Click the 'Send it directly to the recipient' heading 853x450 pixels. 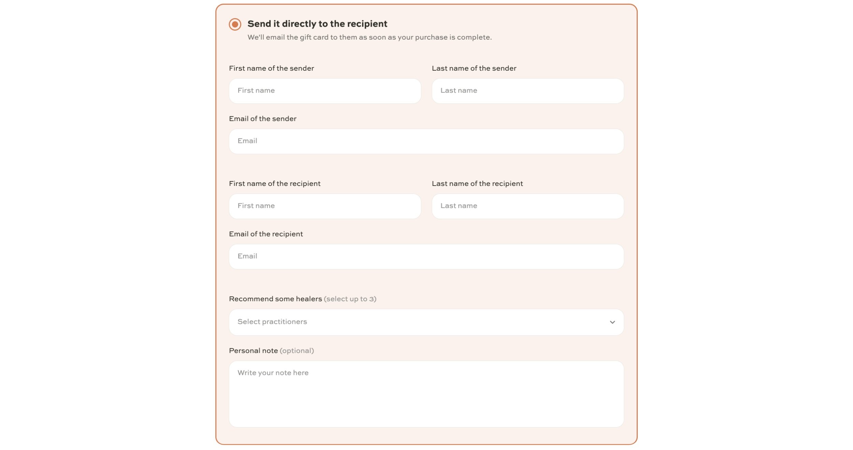(x=317, y=24)
